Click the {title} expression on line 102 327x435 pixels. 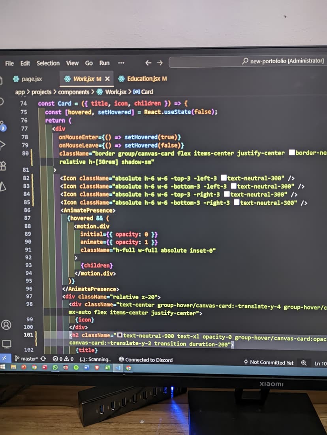click(x=86, y=350)
